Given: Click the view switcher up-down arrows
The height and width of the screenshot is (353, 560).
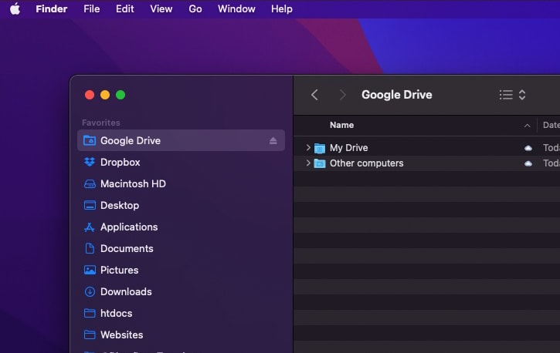Looking at the screenshot, I should (522, 95).
